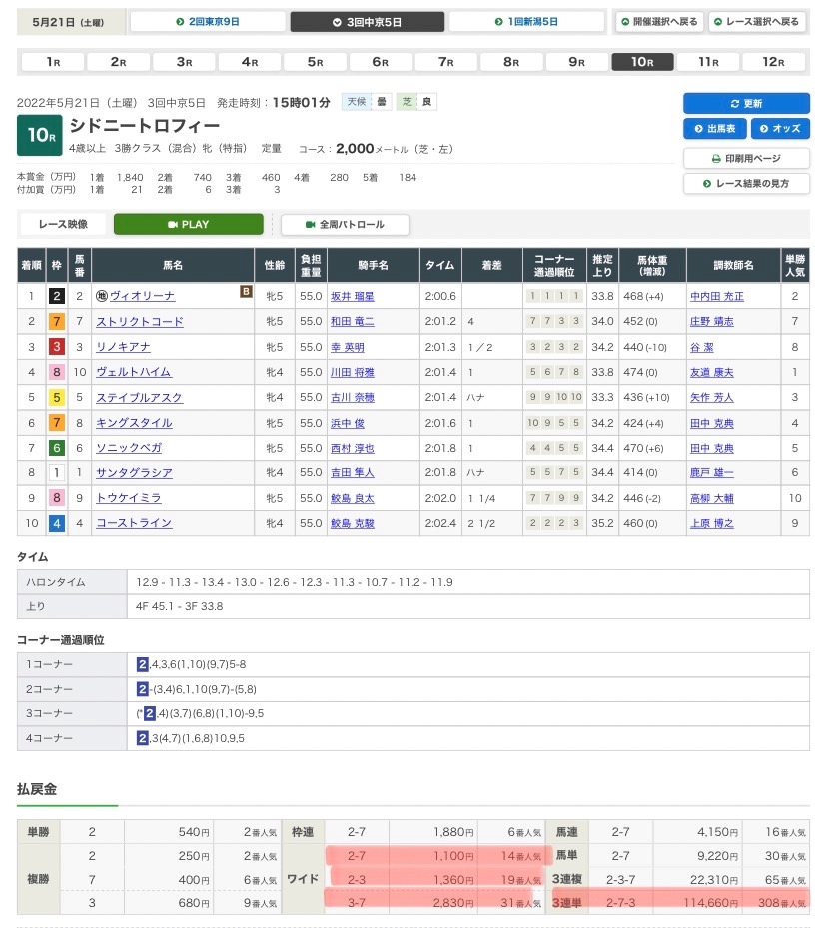The height and width of the screenshot is (928, 827).
Task: Open the 印刷用ページ print page
Action: coord(745,158)
